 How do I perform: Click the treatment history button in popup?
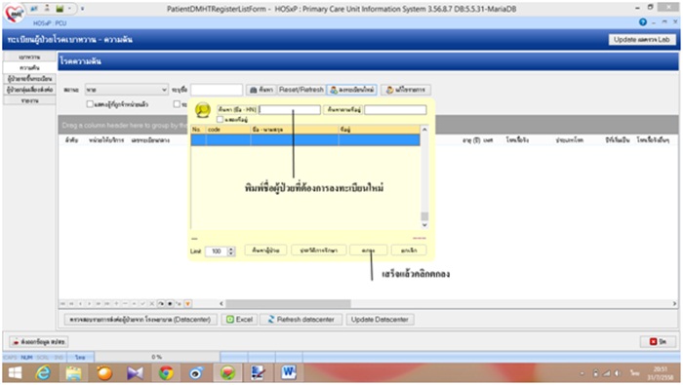pos(319,250)
